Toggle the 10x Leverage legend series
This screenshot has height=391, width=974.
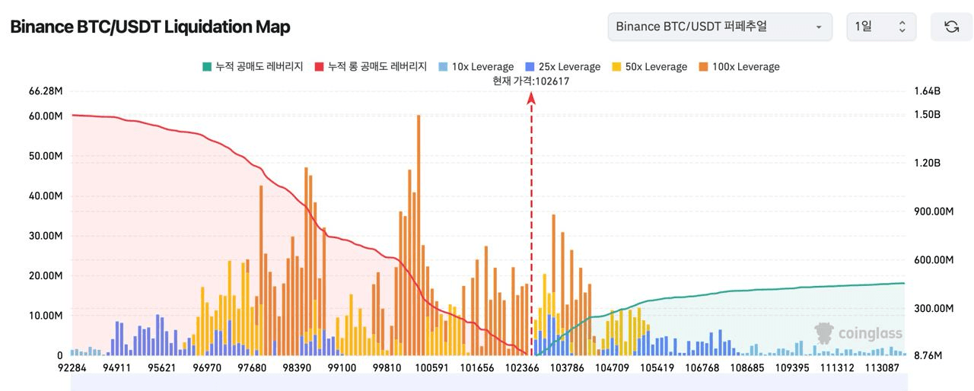pyautogui.click(x=476, y=67)
